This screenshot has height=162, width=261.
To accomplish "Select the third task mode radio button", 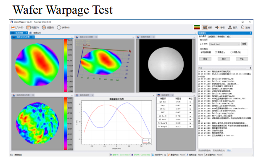I will [x=232, y=52].
